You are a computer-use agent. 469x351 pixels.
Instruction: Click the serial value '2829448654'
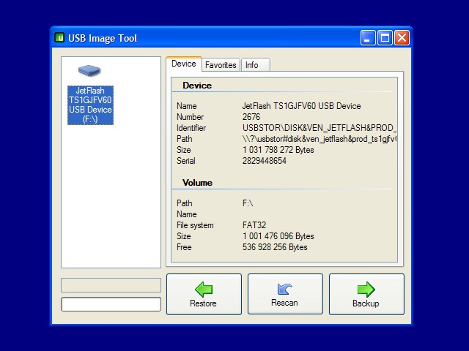[x=265, y=161]
